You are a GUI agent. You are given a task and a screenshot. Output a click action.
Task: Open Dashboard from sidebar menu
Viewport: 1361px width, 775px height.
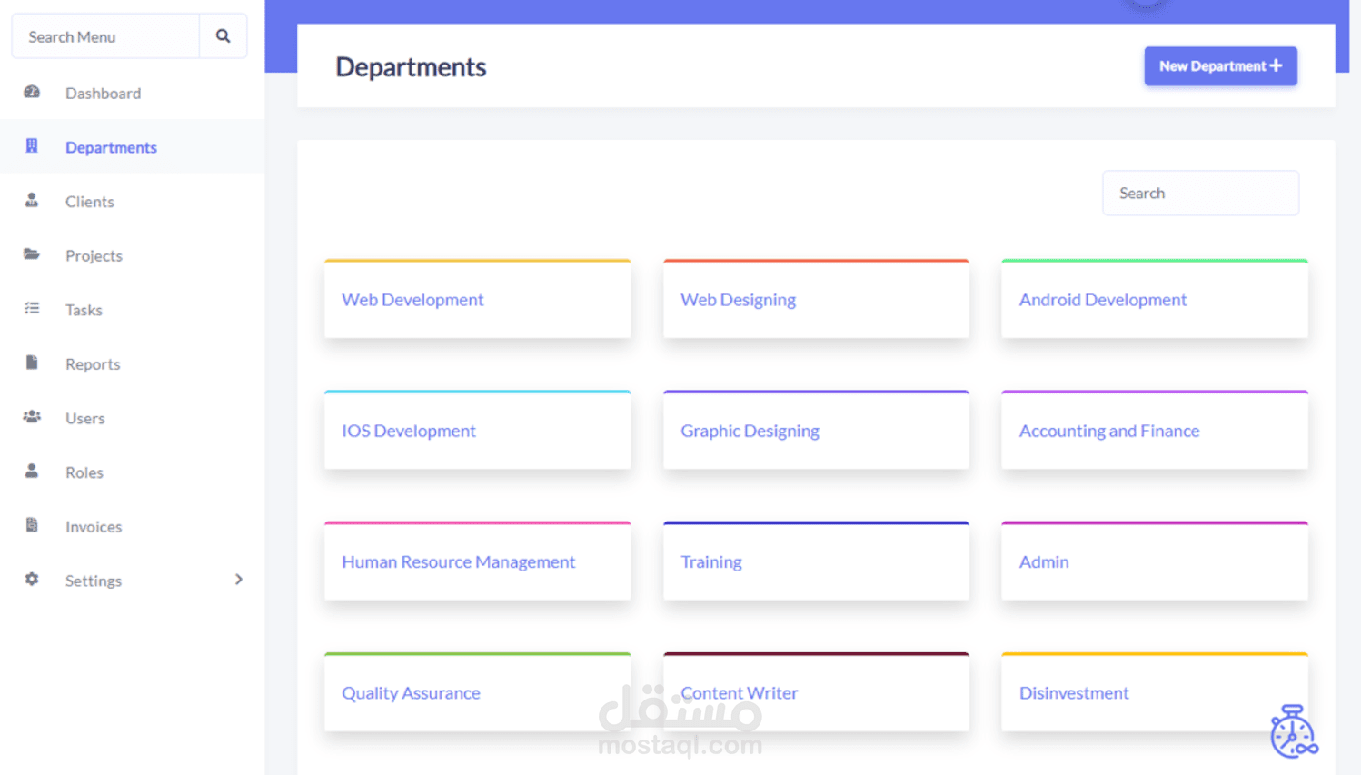pyautogui.click(x=103, y=93)
